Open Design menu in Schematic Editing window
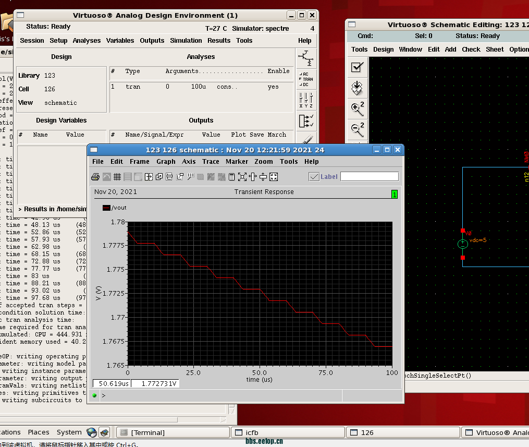This screenshot has height=447, width=529. [x=384, y=50]
